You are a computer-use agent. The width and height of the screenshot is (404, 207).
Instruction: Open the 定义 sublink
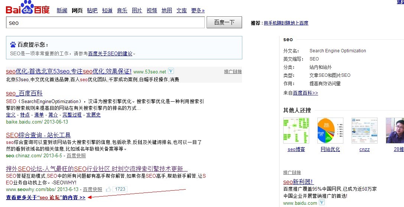11,115
